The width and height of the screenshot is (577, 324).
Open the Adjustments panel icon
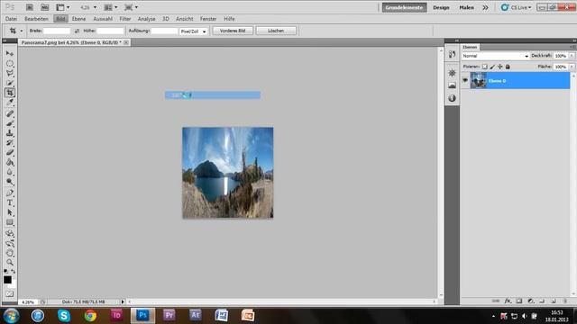coord(453,73)
